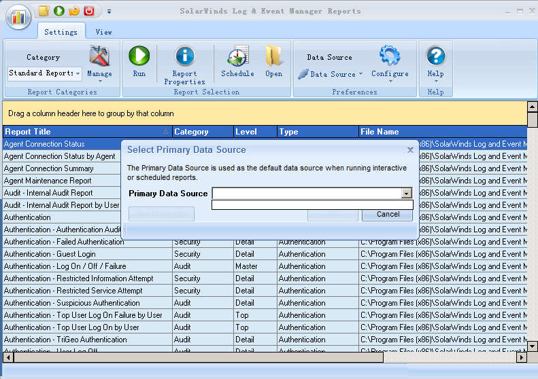
Task: Sort by Level column header
Action: [x=255, y=132]
